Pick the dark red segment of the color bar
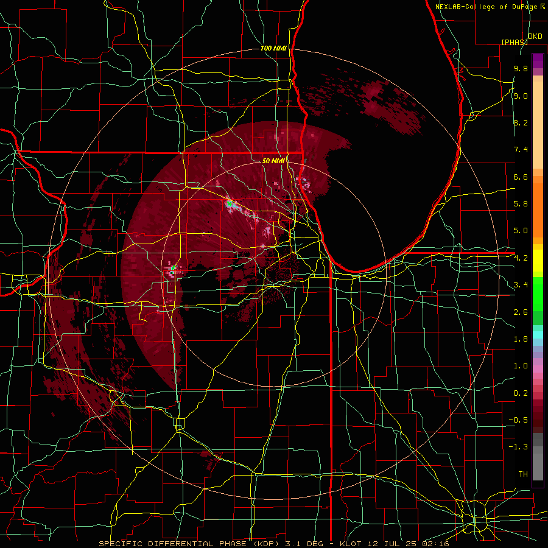Viewport: 548px width, 548px height. click(538, 413)
